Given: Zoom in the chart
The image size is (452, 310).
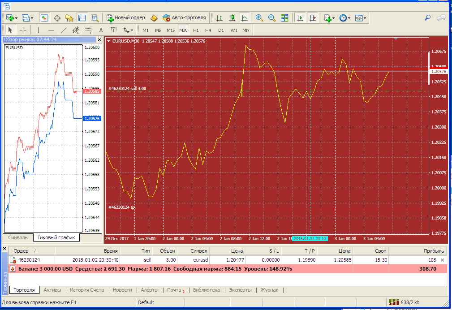Looking at the screenshot, I should coord(259,18).
